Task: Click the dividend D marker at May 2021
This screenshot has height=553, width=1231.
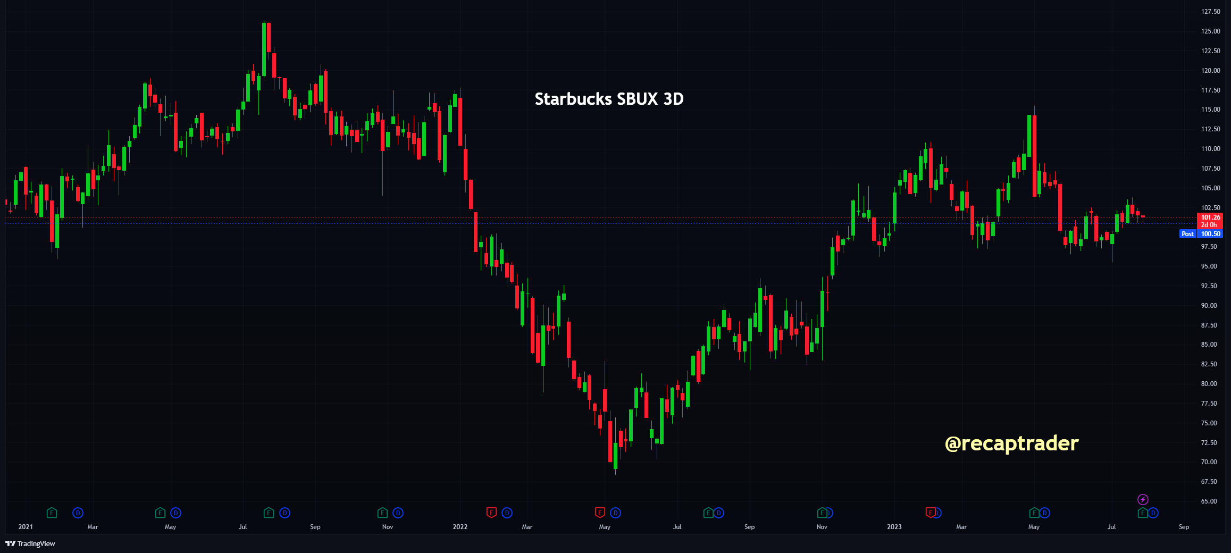Action: 175,513
